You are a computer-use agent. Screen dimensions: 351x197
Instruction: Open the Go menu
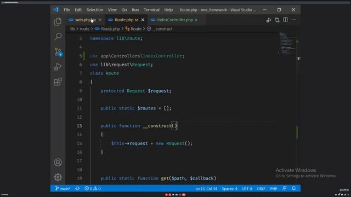[124, 10]
